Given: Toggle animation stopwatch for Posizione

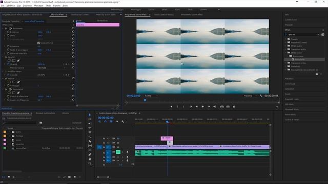Looking at the screenshot, I should [x=8, y=32].
